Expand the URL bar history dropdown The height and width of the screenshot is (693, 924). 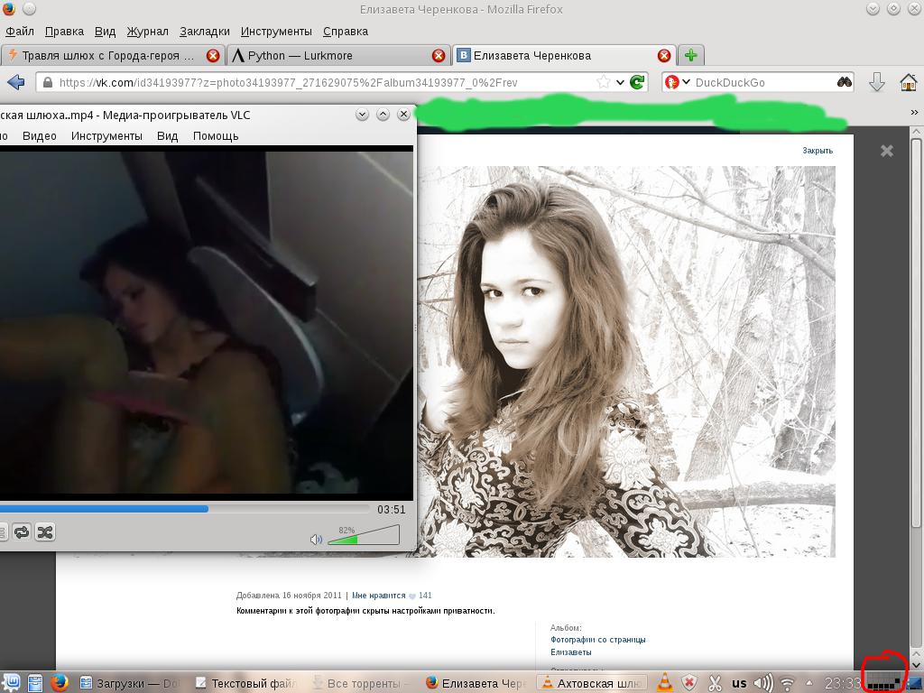coord(621,82)
